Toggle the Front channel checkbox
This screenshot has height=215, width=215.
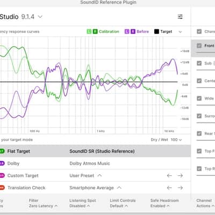(199, 46)
